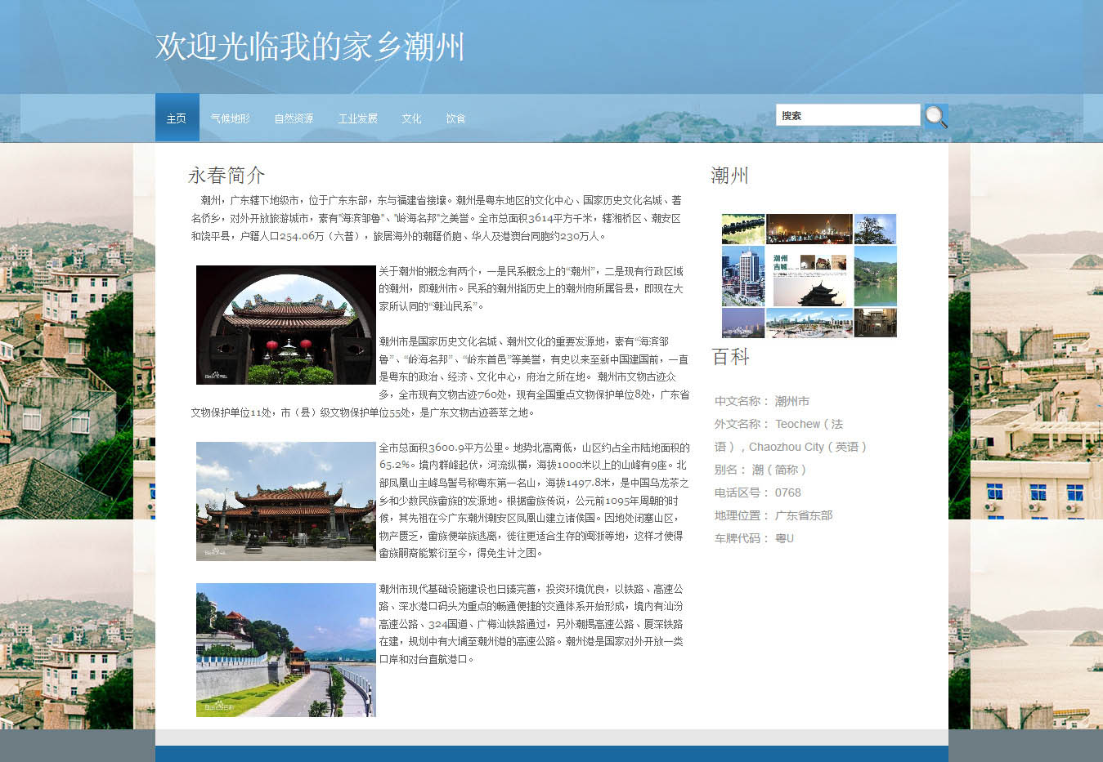Click the 地理位置 广东省东部 row
The image size is (1103, 762).
773,515
